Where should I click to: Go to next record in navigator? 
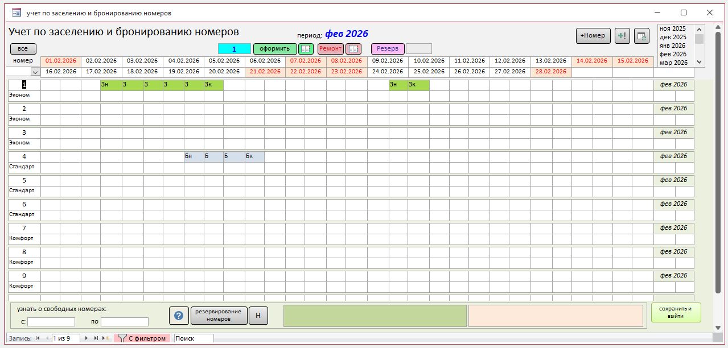coord(87,338)
